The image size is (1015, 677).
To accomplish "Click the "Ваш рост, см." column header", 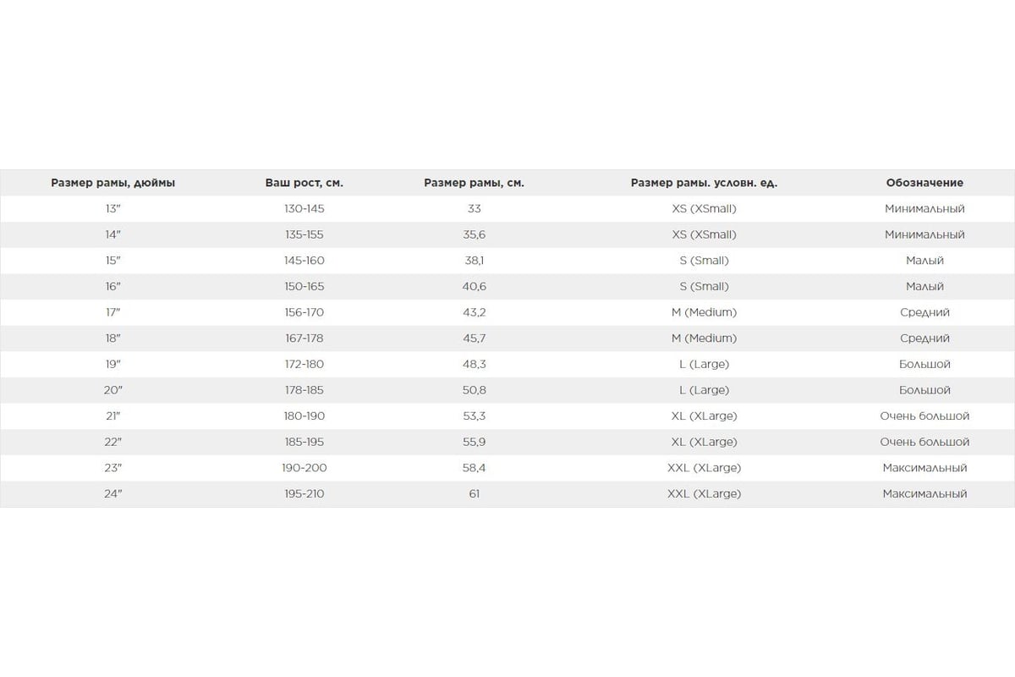I will (x=304, y=183).
